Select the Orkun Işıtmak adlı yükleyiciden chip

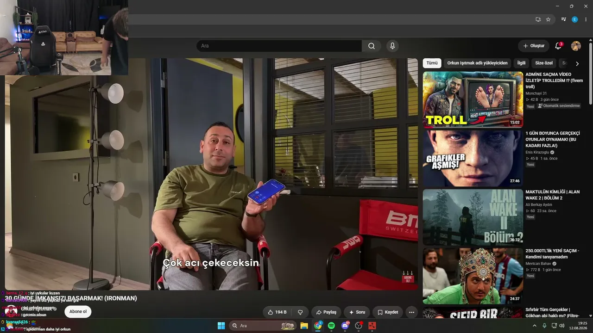[477, 63]
